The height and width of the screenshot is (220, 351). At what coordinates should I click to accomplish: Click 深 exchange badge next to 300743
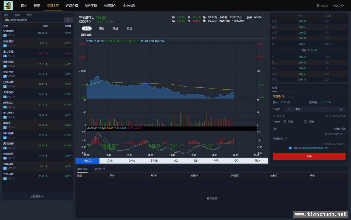pyautogui.click(x=5, y=97)
